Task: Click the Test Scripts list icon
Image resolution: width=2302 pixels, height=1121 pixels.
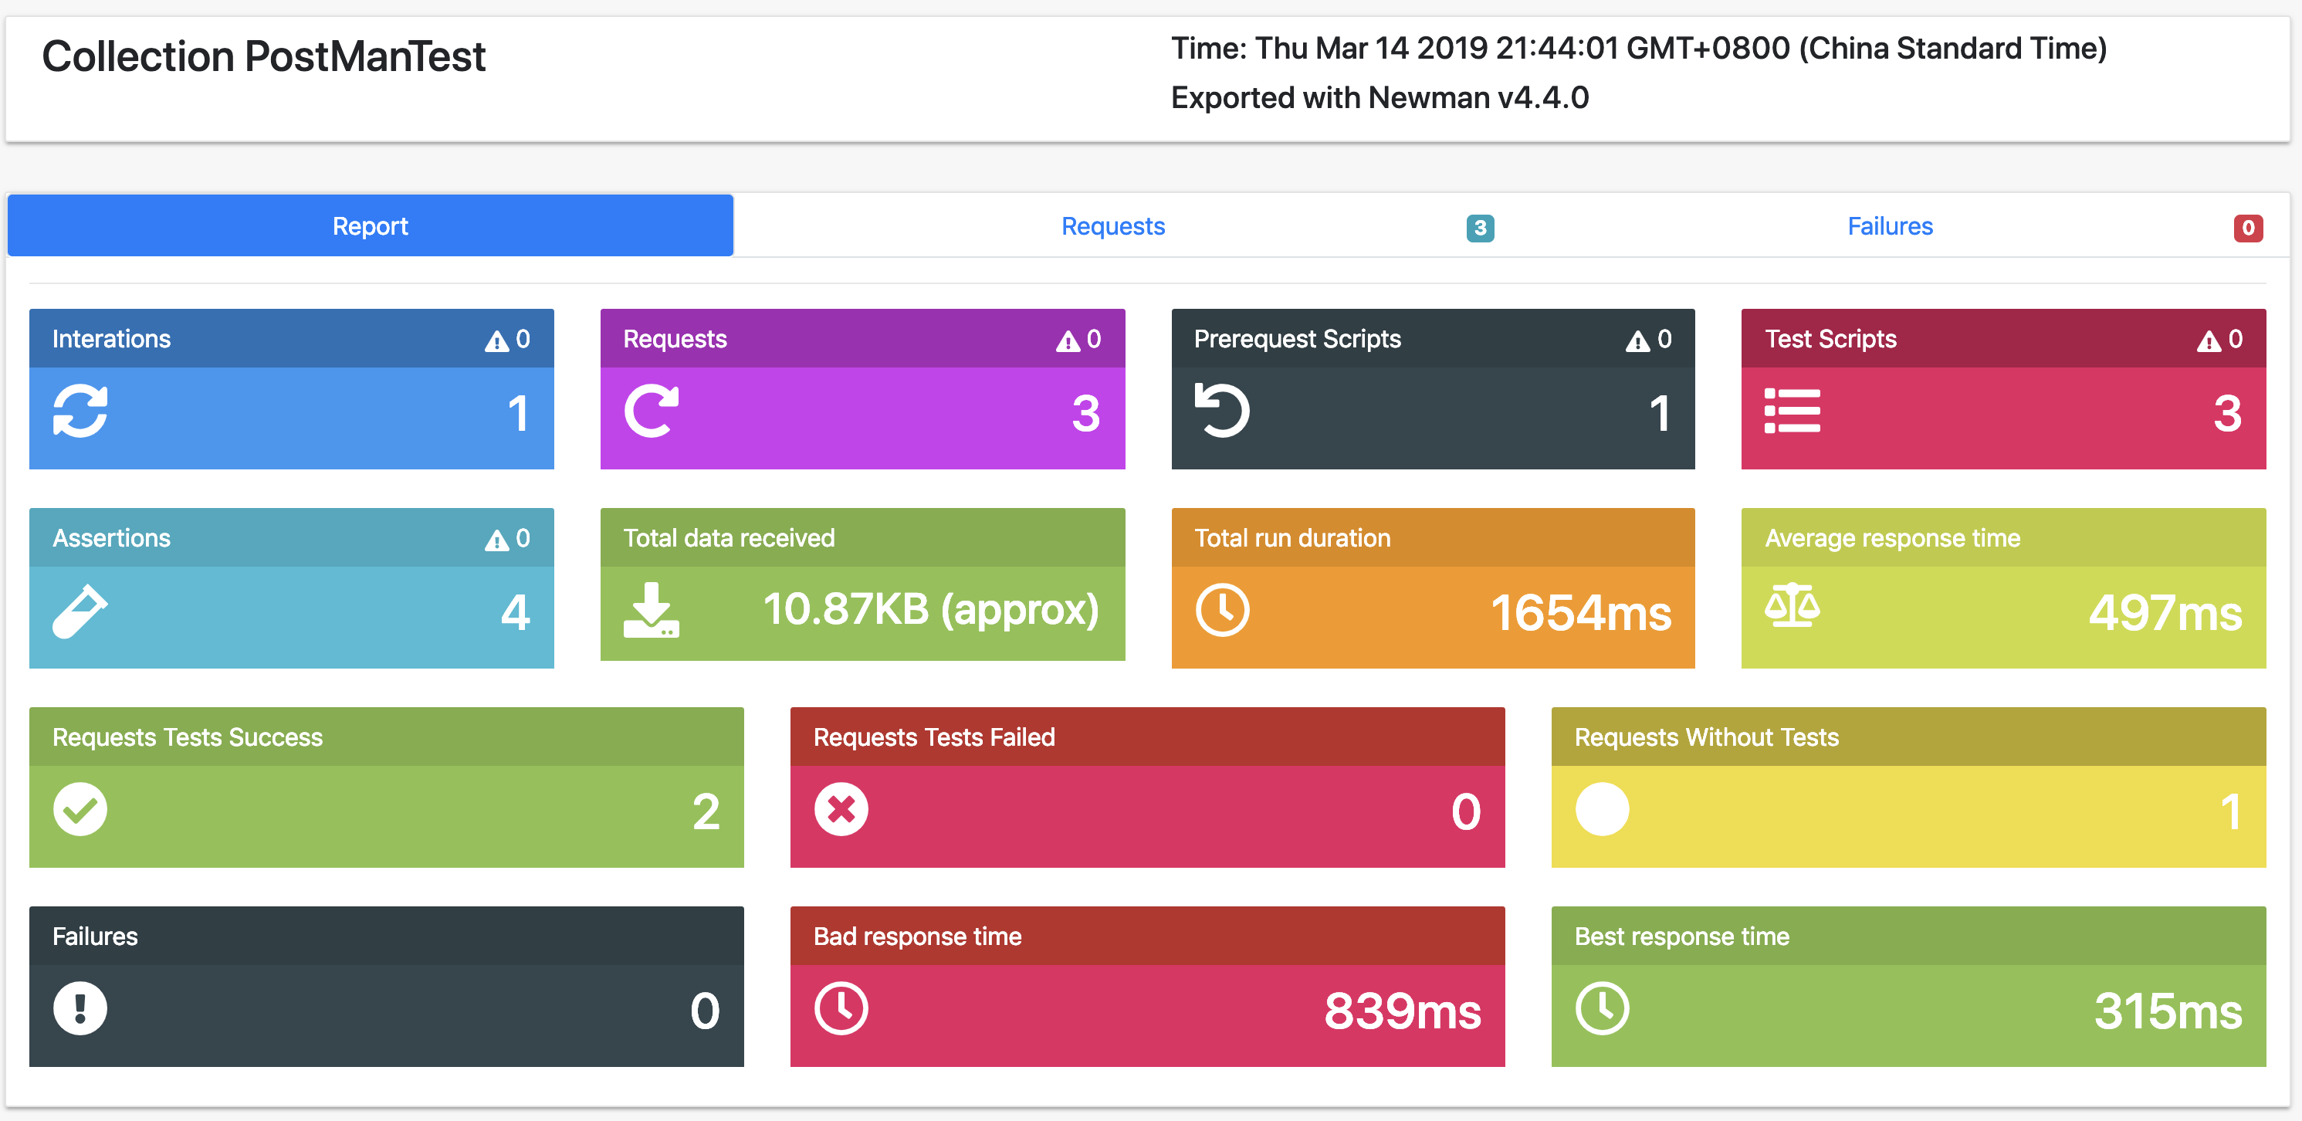Action: [1793, 411]
